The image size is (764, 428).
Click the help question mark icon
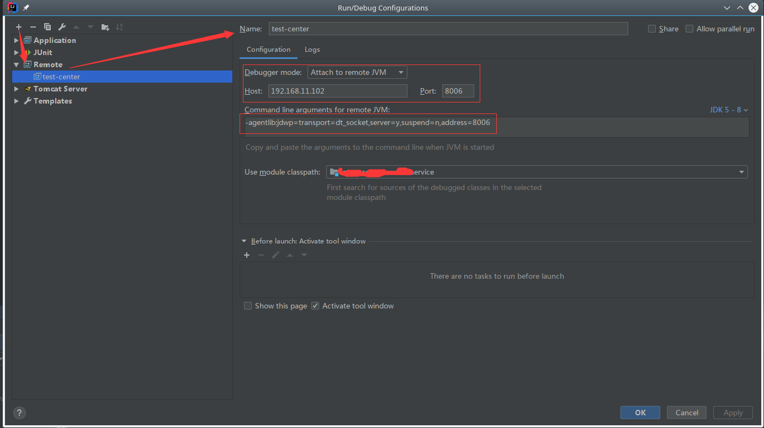coord(19,413)
